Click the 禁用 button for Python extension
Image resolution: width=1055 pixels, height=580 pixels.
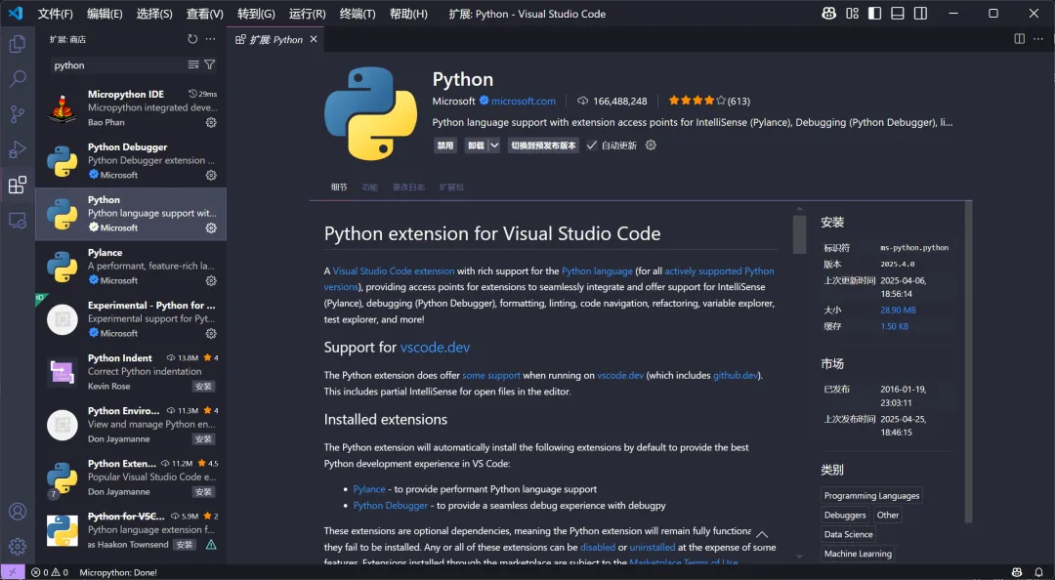tap(445, 145)
